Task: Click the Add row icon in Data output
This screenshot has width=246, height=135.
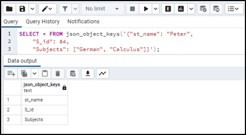Action: click(x=11, y=73)
